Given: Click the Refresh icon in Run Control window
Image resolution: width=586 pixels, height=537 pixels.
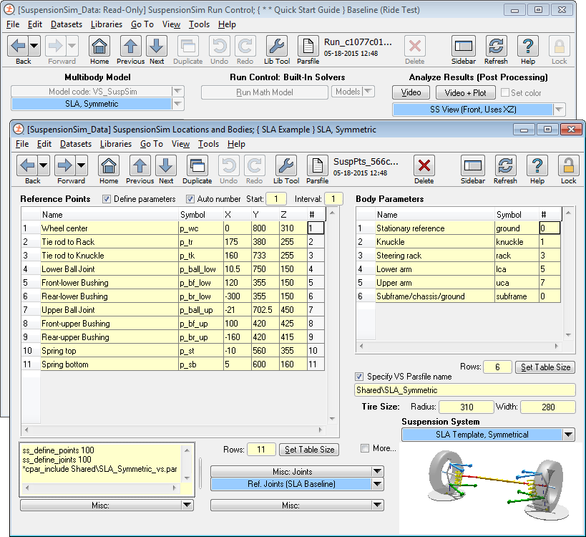Looking at the screenshot, I should (x=496, y=47).
